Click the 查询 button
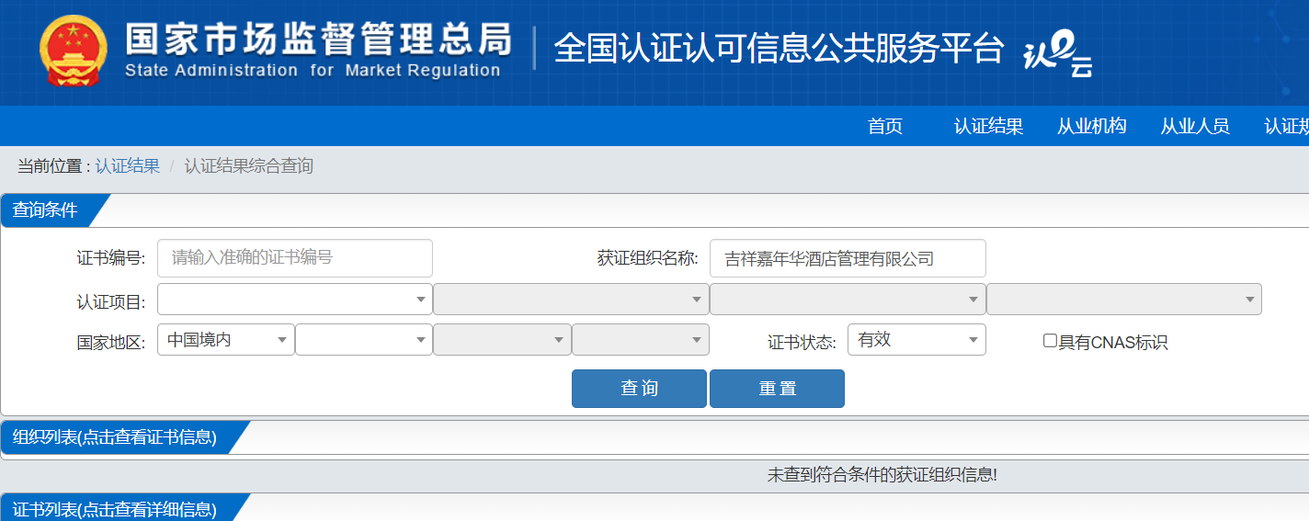 click(x=639, y=389)
